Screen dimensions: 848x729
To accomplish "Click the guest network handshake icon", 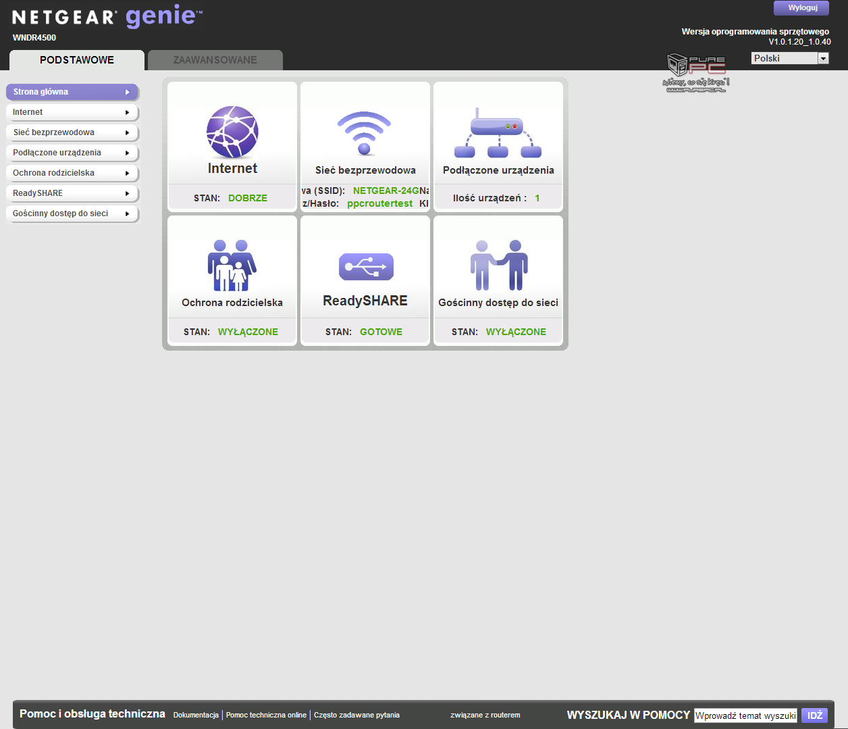I will [499, 265].
